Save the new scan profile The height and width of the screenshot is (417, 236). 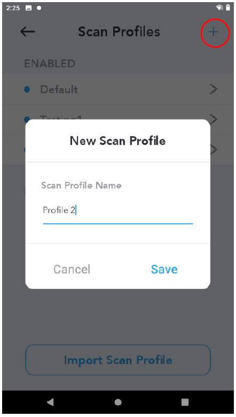(164, 269)
